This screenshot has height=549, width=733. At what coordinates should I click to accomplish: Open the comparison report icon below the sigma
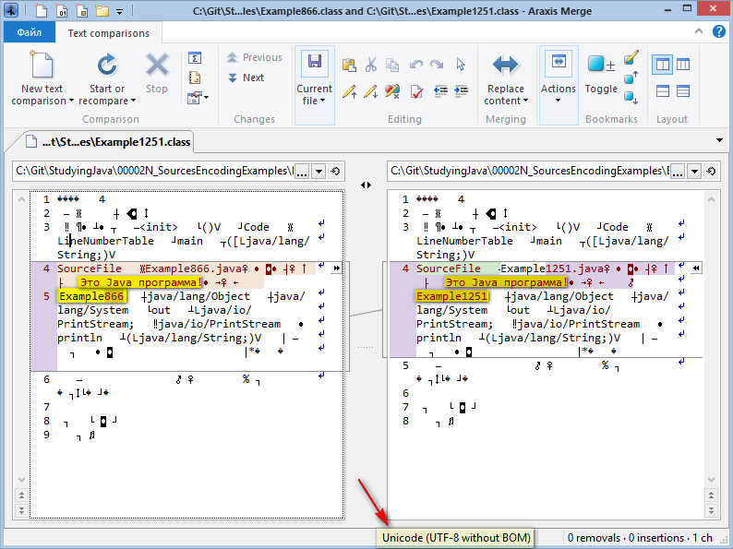(x=195, y=78)
